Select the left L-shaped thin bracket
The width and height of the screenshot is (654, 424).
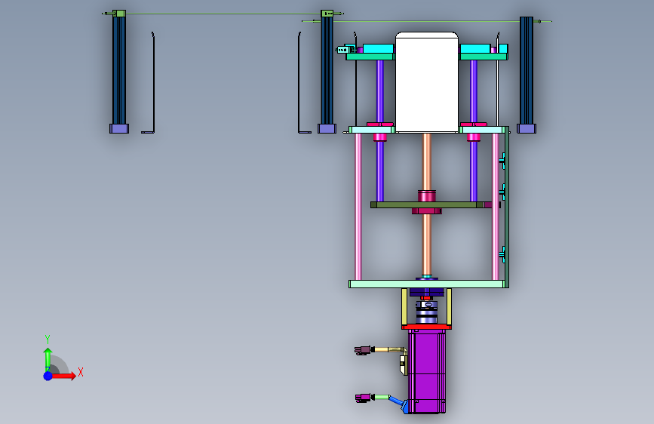click(x=152, y=83)
